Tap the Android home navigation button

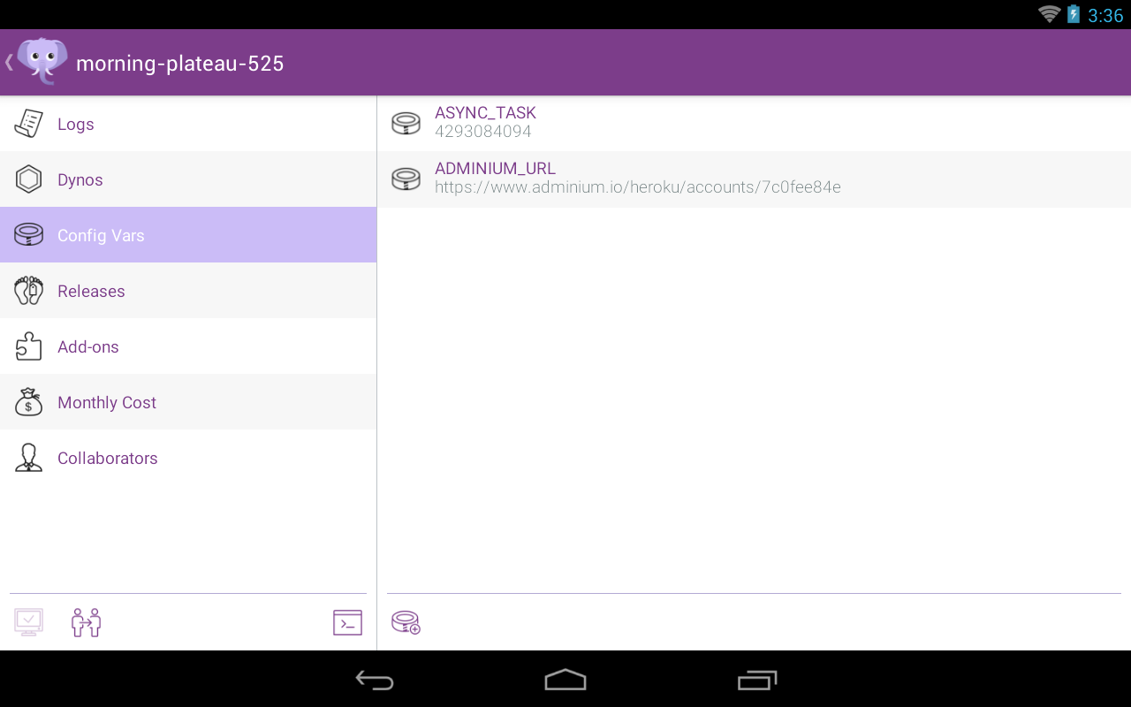pos(565,680)
